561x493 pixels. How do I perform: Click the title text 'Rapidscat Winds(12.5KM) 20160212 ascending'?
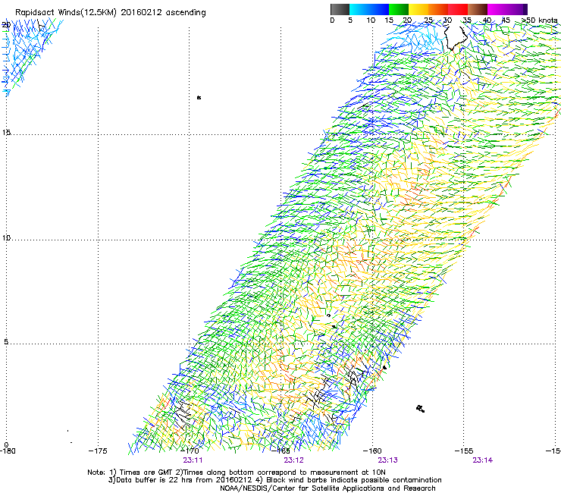coord(111,13)
